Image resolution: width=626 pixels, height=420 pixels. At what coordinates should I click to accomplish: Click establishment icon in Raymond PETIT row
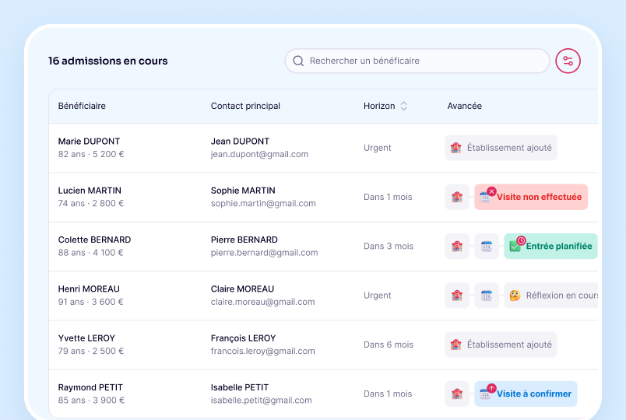(x=457, y=394)
